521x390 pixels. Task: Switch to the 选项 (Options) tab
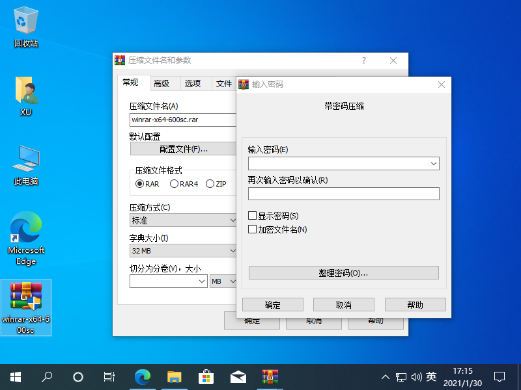tap(193, 84)
